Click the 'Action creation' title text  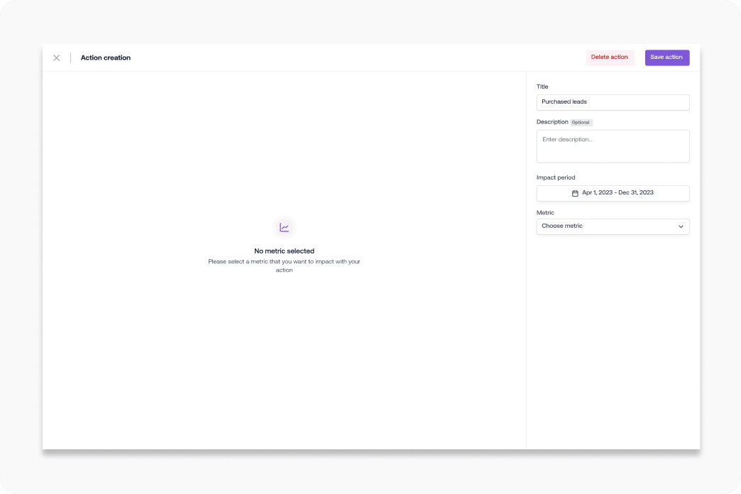pyautogui.click(x=105, y=57)
